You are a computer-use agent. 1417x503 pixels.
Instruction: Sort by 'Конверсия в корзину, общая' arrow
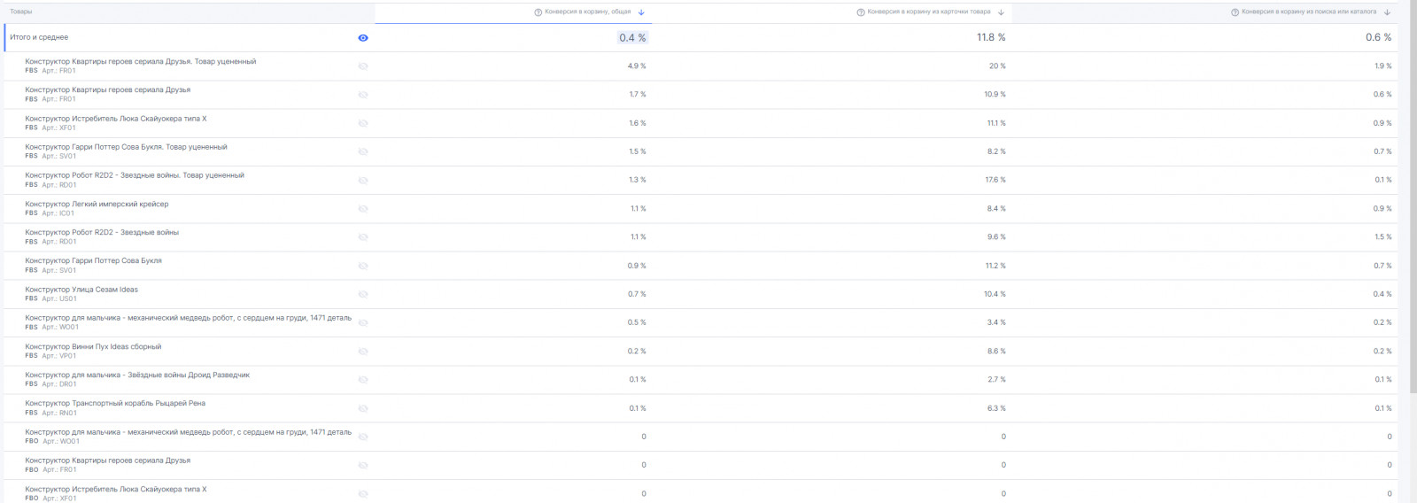coord(641,12)
